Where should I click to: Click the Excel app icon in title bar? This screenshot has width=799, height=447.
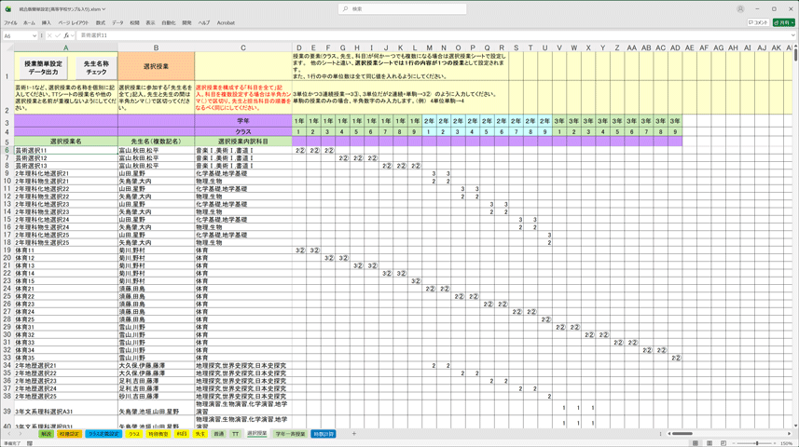click(7, 8)
